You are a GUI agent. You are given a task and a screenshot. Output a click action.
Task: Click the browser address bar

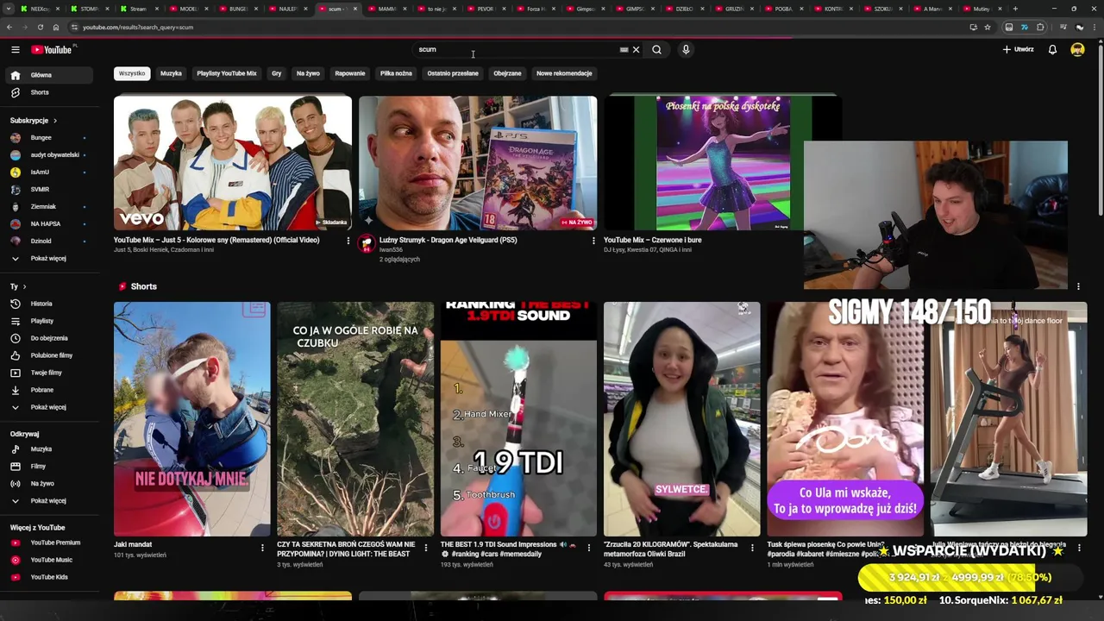(517, 27)
